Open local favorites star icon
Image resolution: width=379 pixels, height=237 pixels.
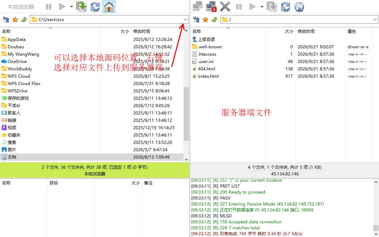[x=15, y=20]
